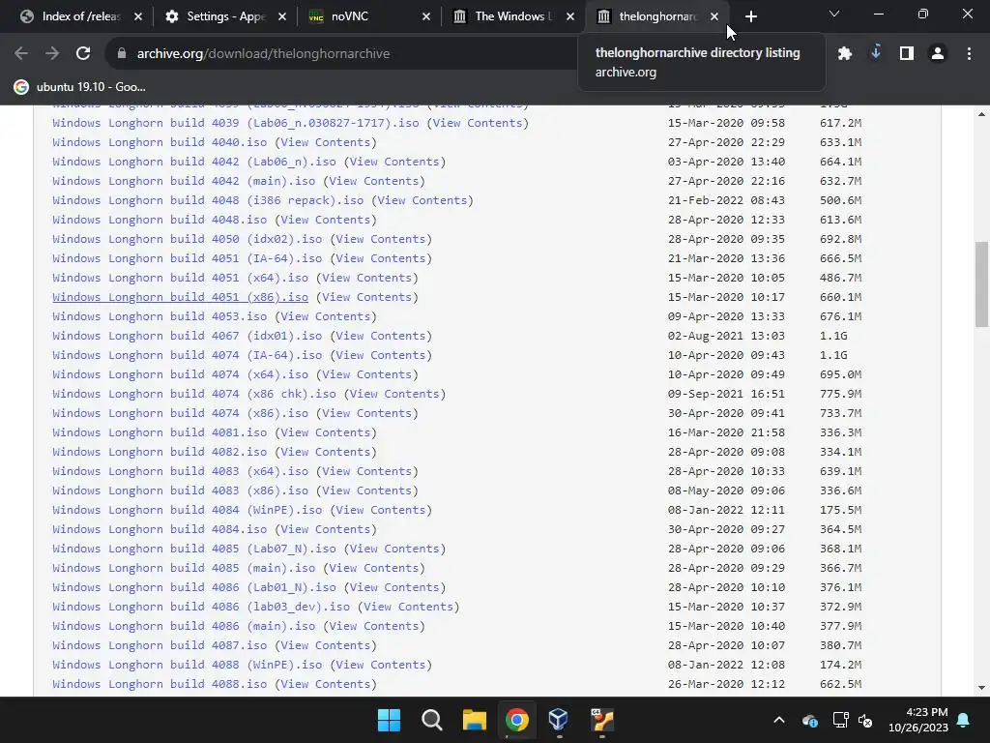Download Longhorn build 4051 (x86).iso
Image resolution: width=990 pixels, height=743 pixels.
180,297
